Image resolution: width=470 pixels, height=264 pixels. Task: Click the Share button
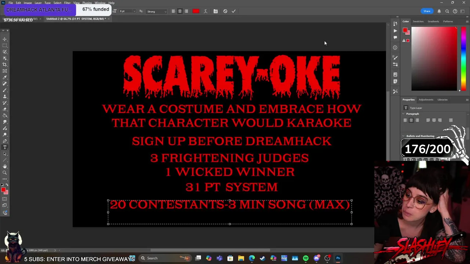point(427,11)
